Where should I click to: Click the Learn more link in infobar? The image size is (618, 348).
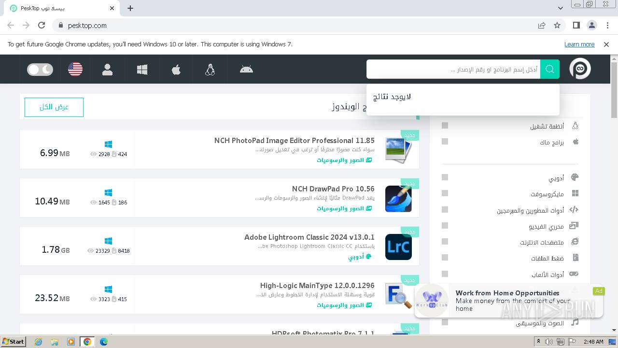pos(579,44)
